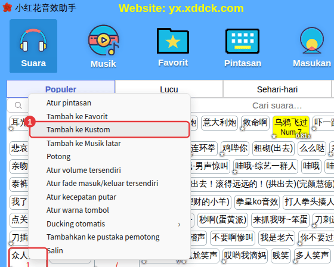Choose Salin from the context menu
334x267 pixels.
109,250
